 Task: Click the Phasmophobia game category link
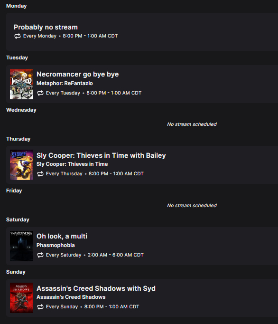[56, 245]
